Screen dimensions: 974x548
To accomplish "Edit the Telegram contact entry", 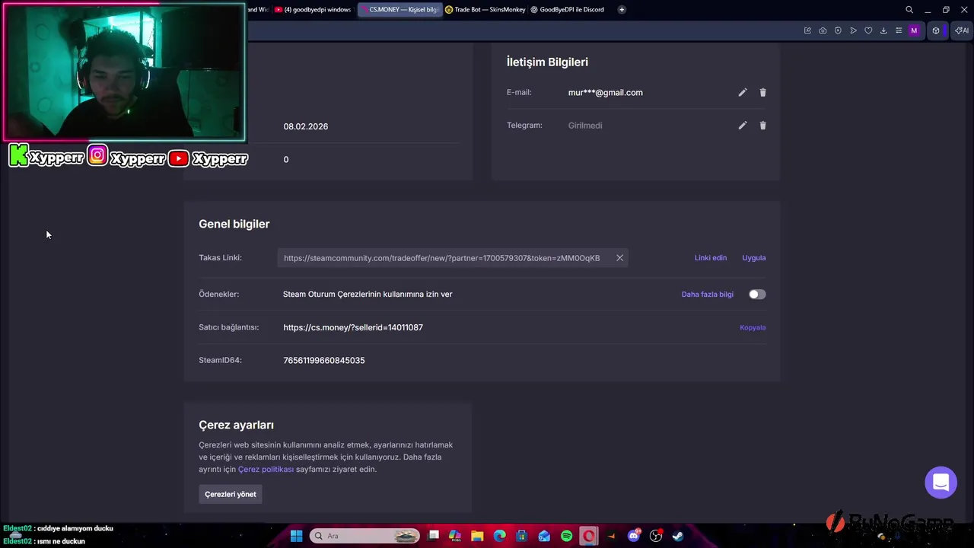I will (x=743, y=126).
